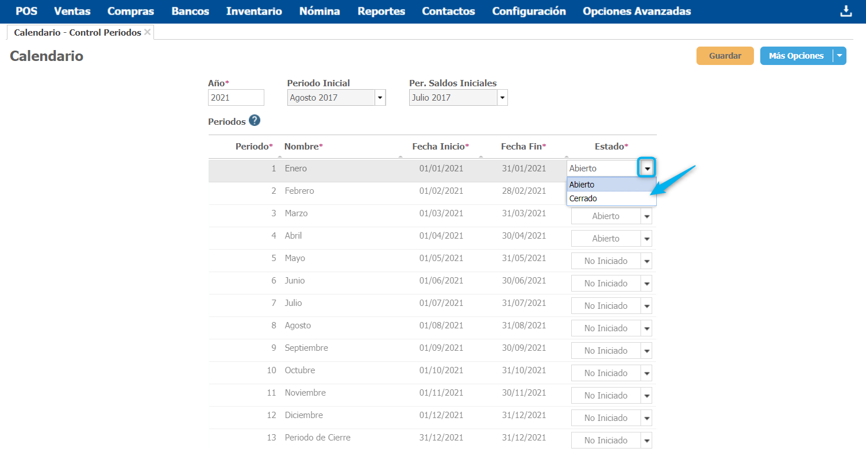Screen dimensions: 866x452
Task: Open the Inventario menu
Action: (x=254, y=12)
